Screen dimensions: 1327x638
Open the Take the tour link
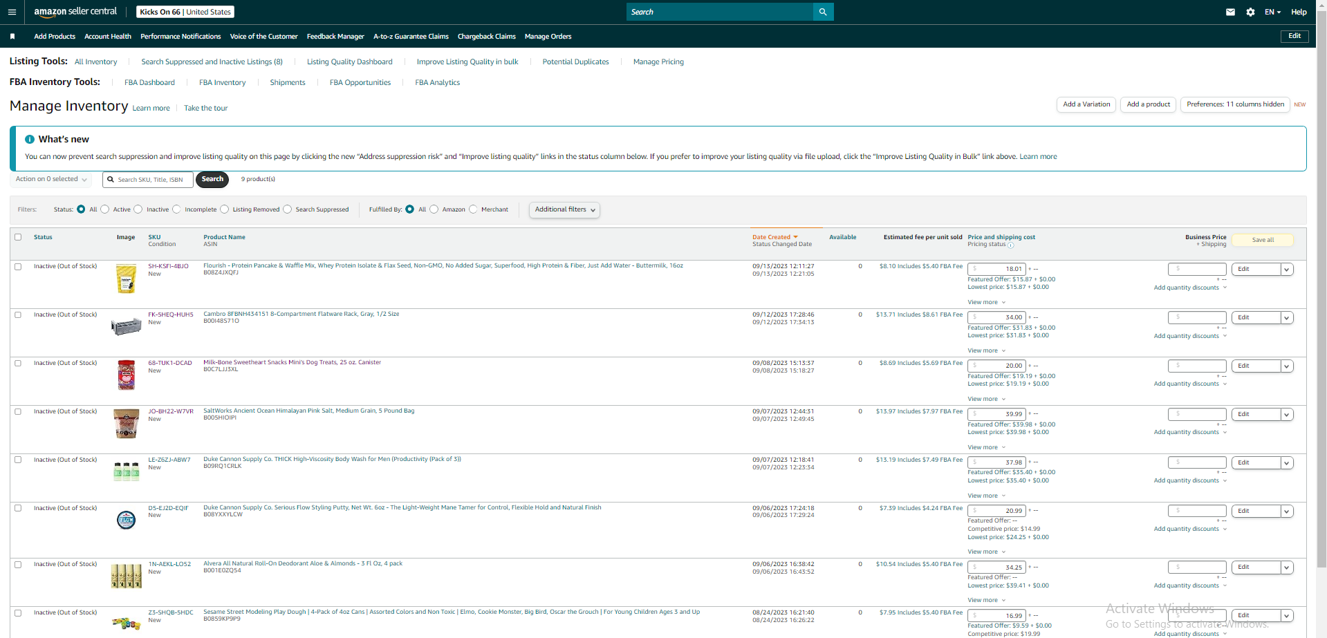[205, 108]
